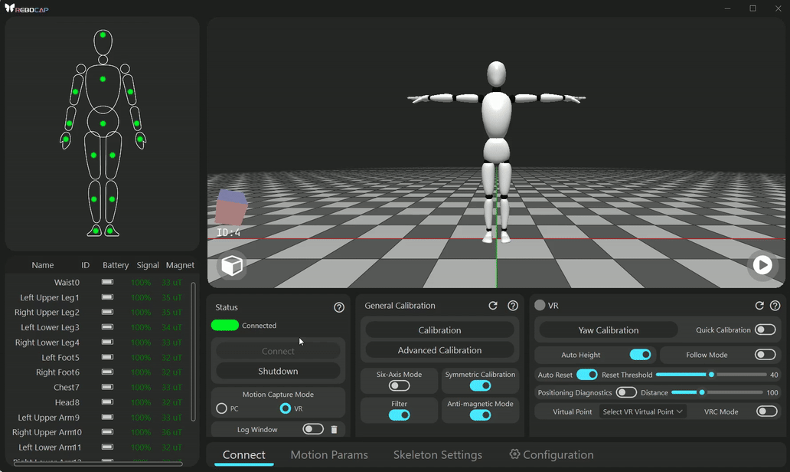The height and width of the screenshot is (472, 790).
Task: Start Calibration button
Action: coord(439,329)
